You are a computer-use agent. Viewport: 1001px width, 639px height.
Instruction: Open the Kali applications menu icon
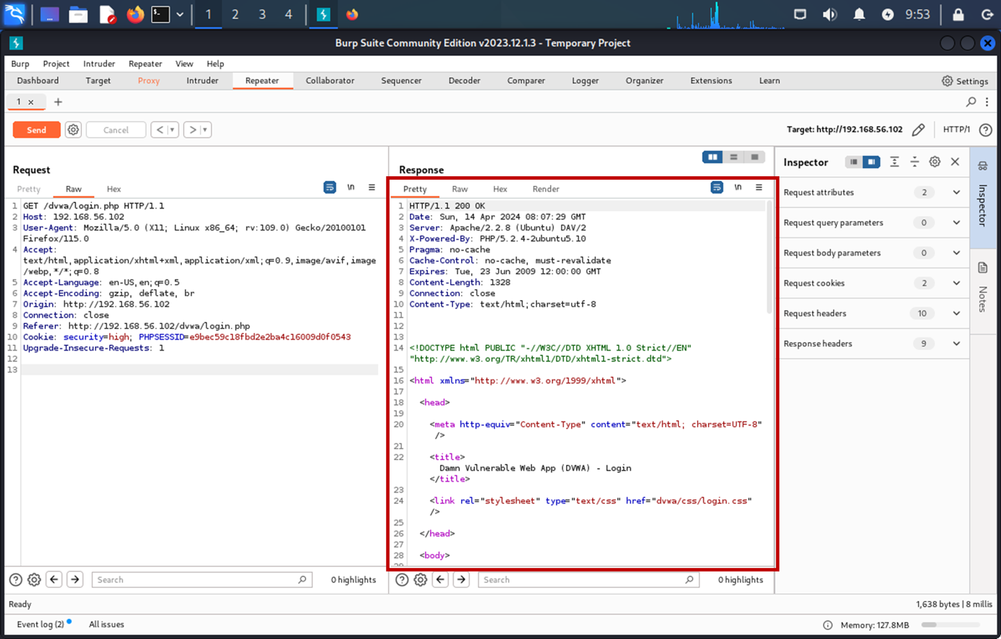tap(15, 14)
